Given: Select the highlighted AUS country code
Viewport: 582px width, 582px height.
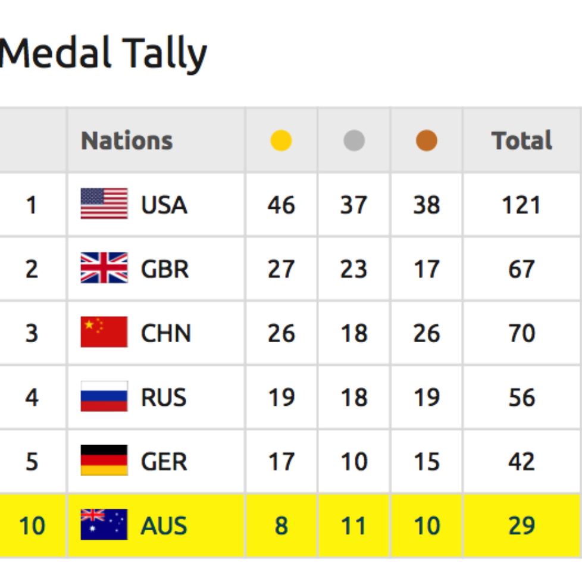Looking at the screenshot, I should pos(164,526).
